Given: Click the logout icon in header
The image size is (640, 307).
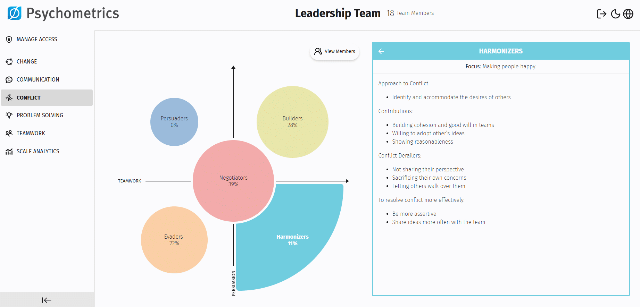Looking at the screenshot, I should point(601,14).
